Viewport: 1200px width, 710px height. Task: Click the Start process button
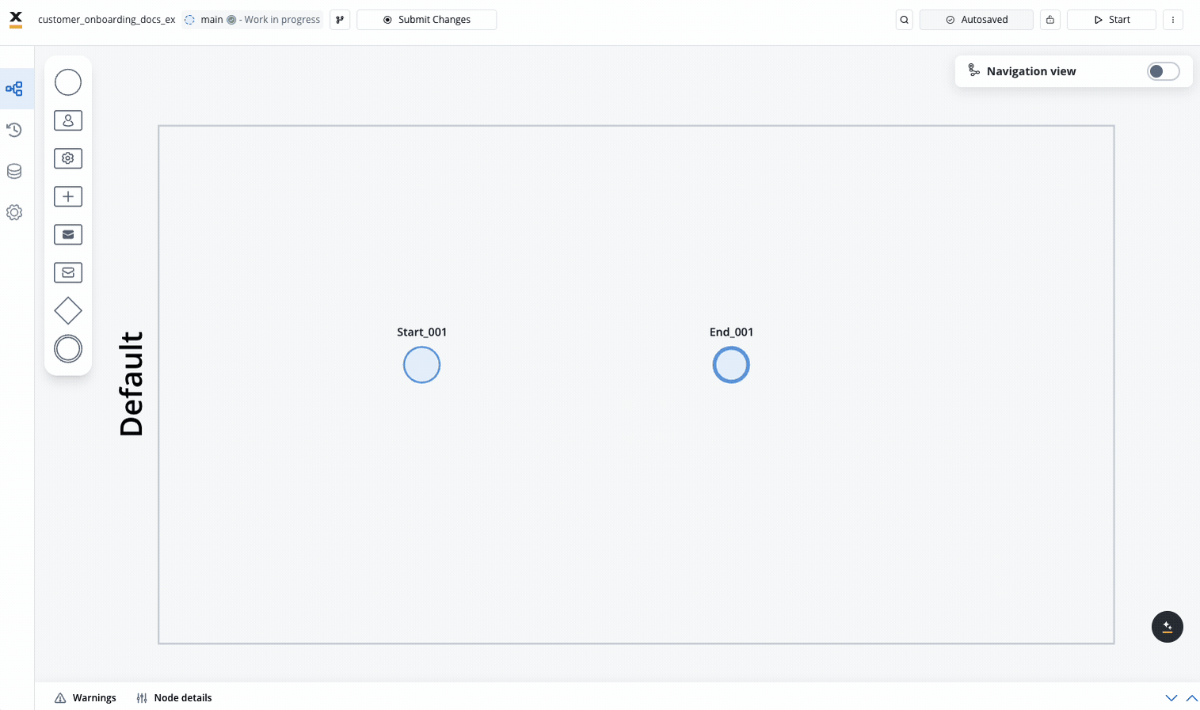pyautogui.click(x=1111, y=20)
